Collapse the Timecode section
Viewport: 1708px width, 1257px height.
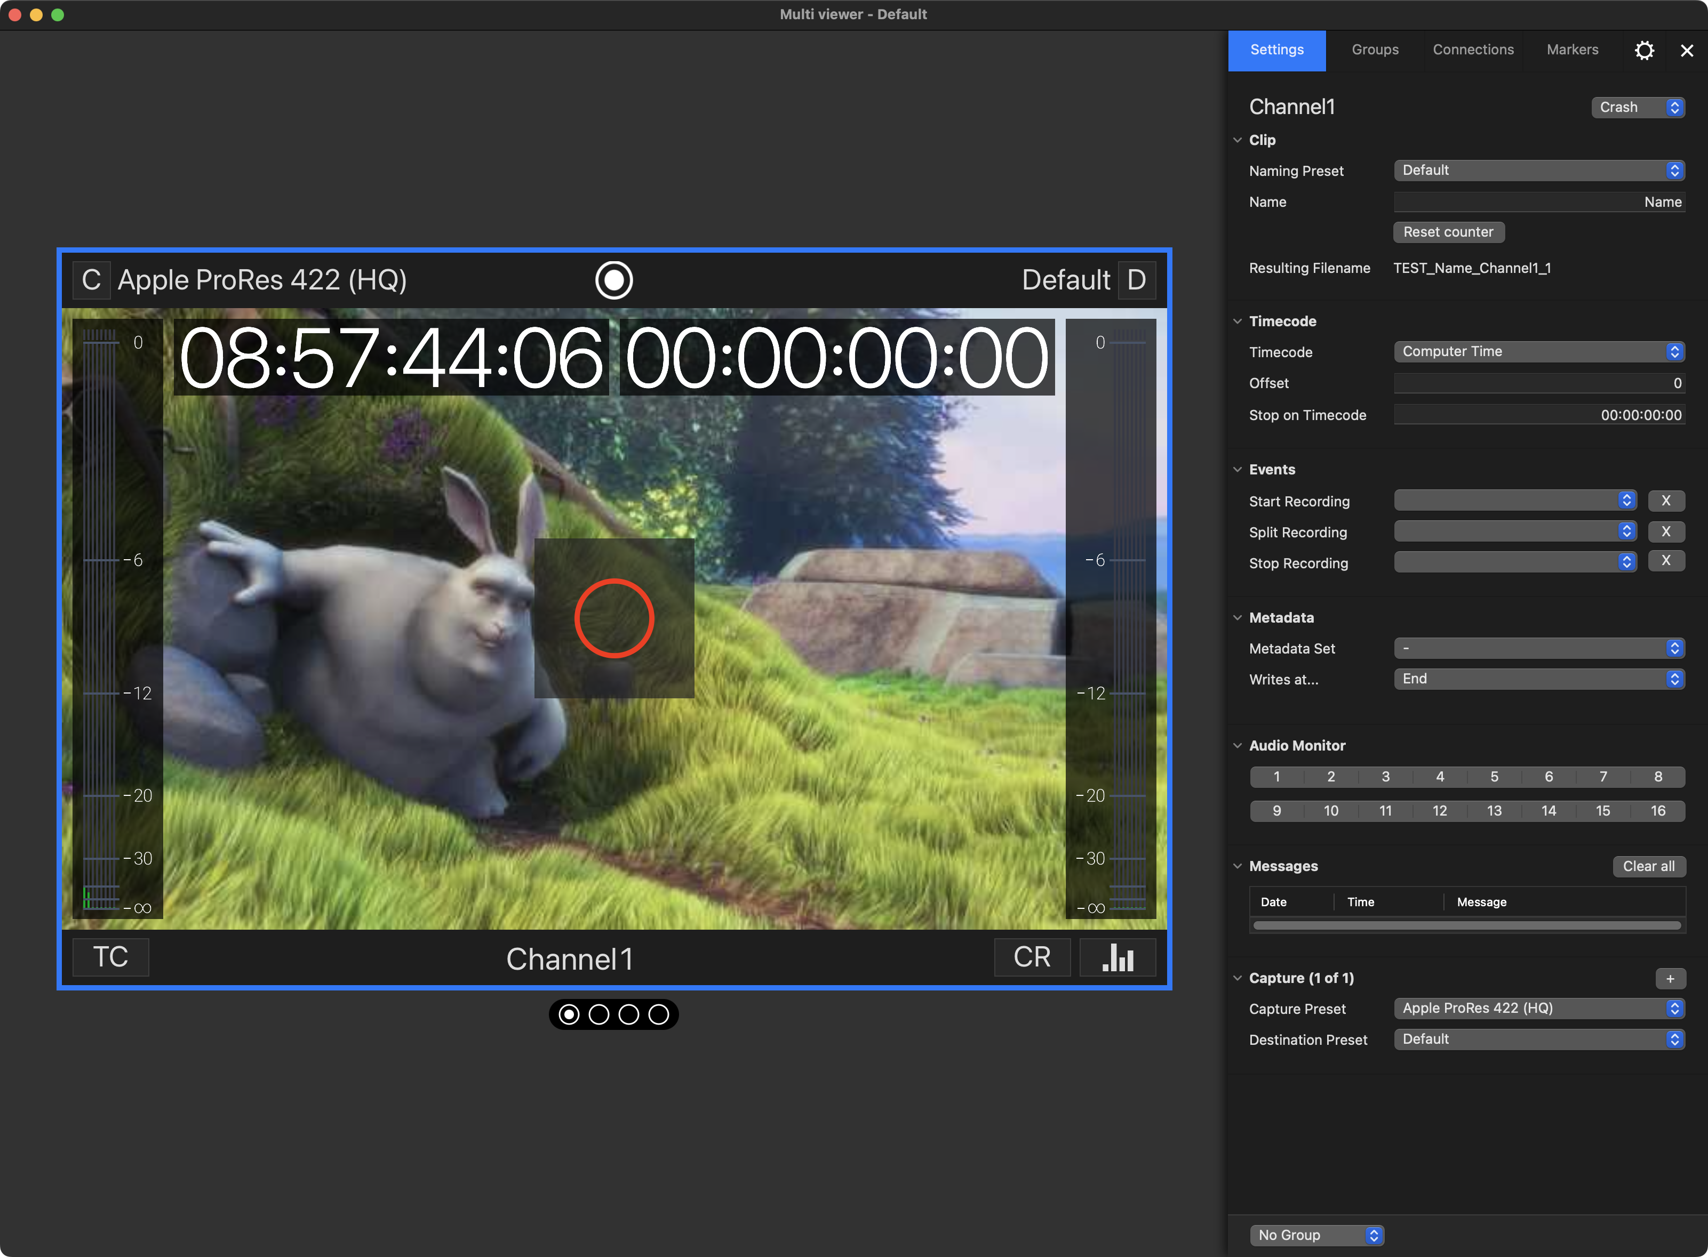[x=1238, y=321]
